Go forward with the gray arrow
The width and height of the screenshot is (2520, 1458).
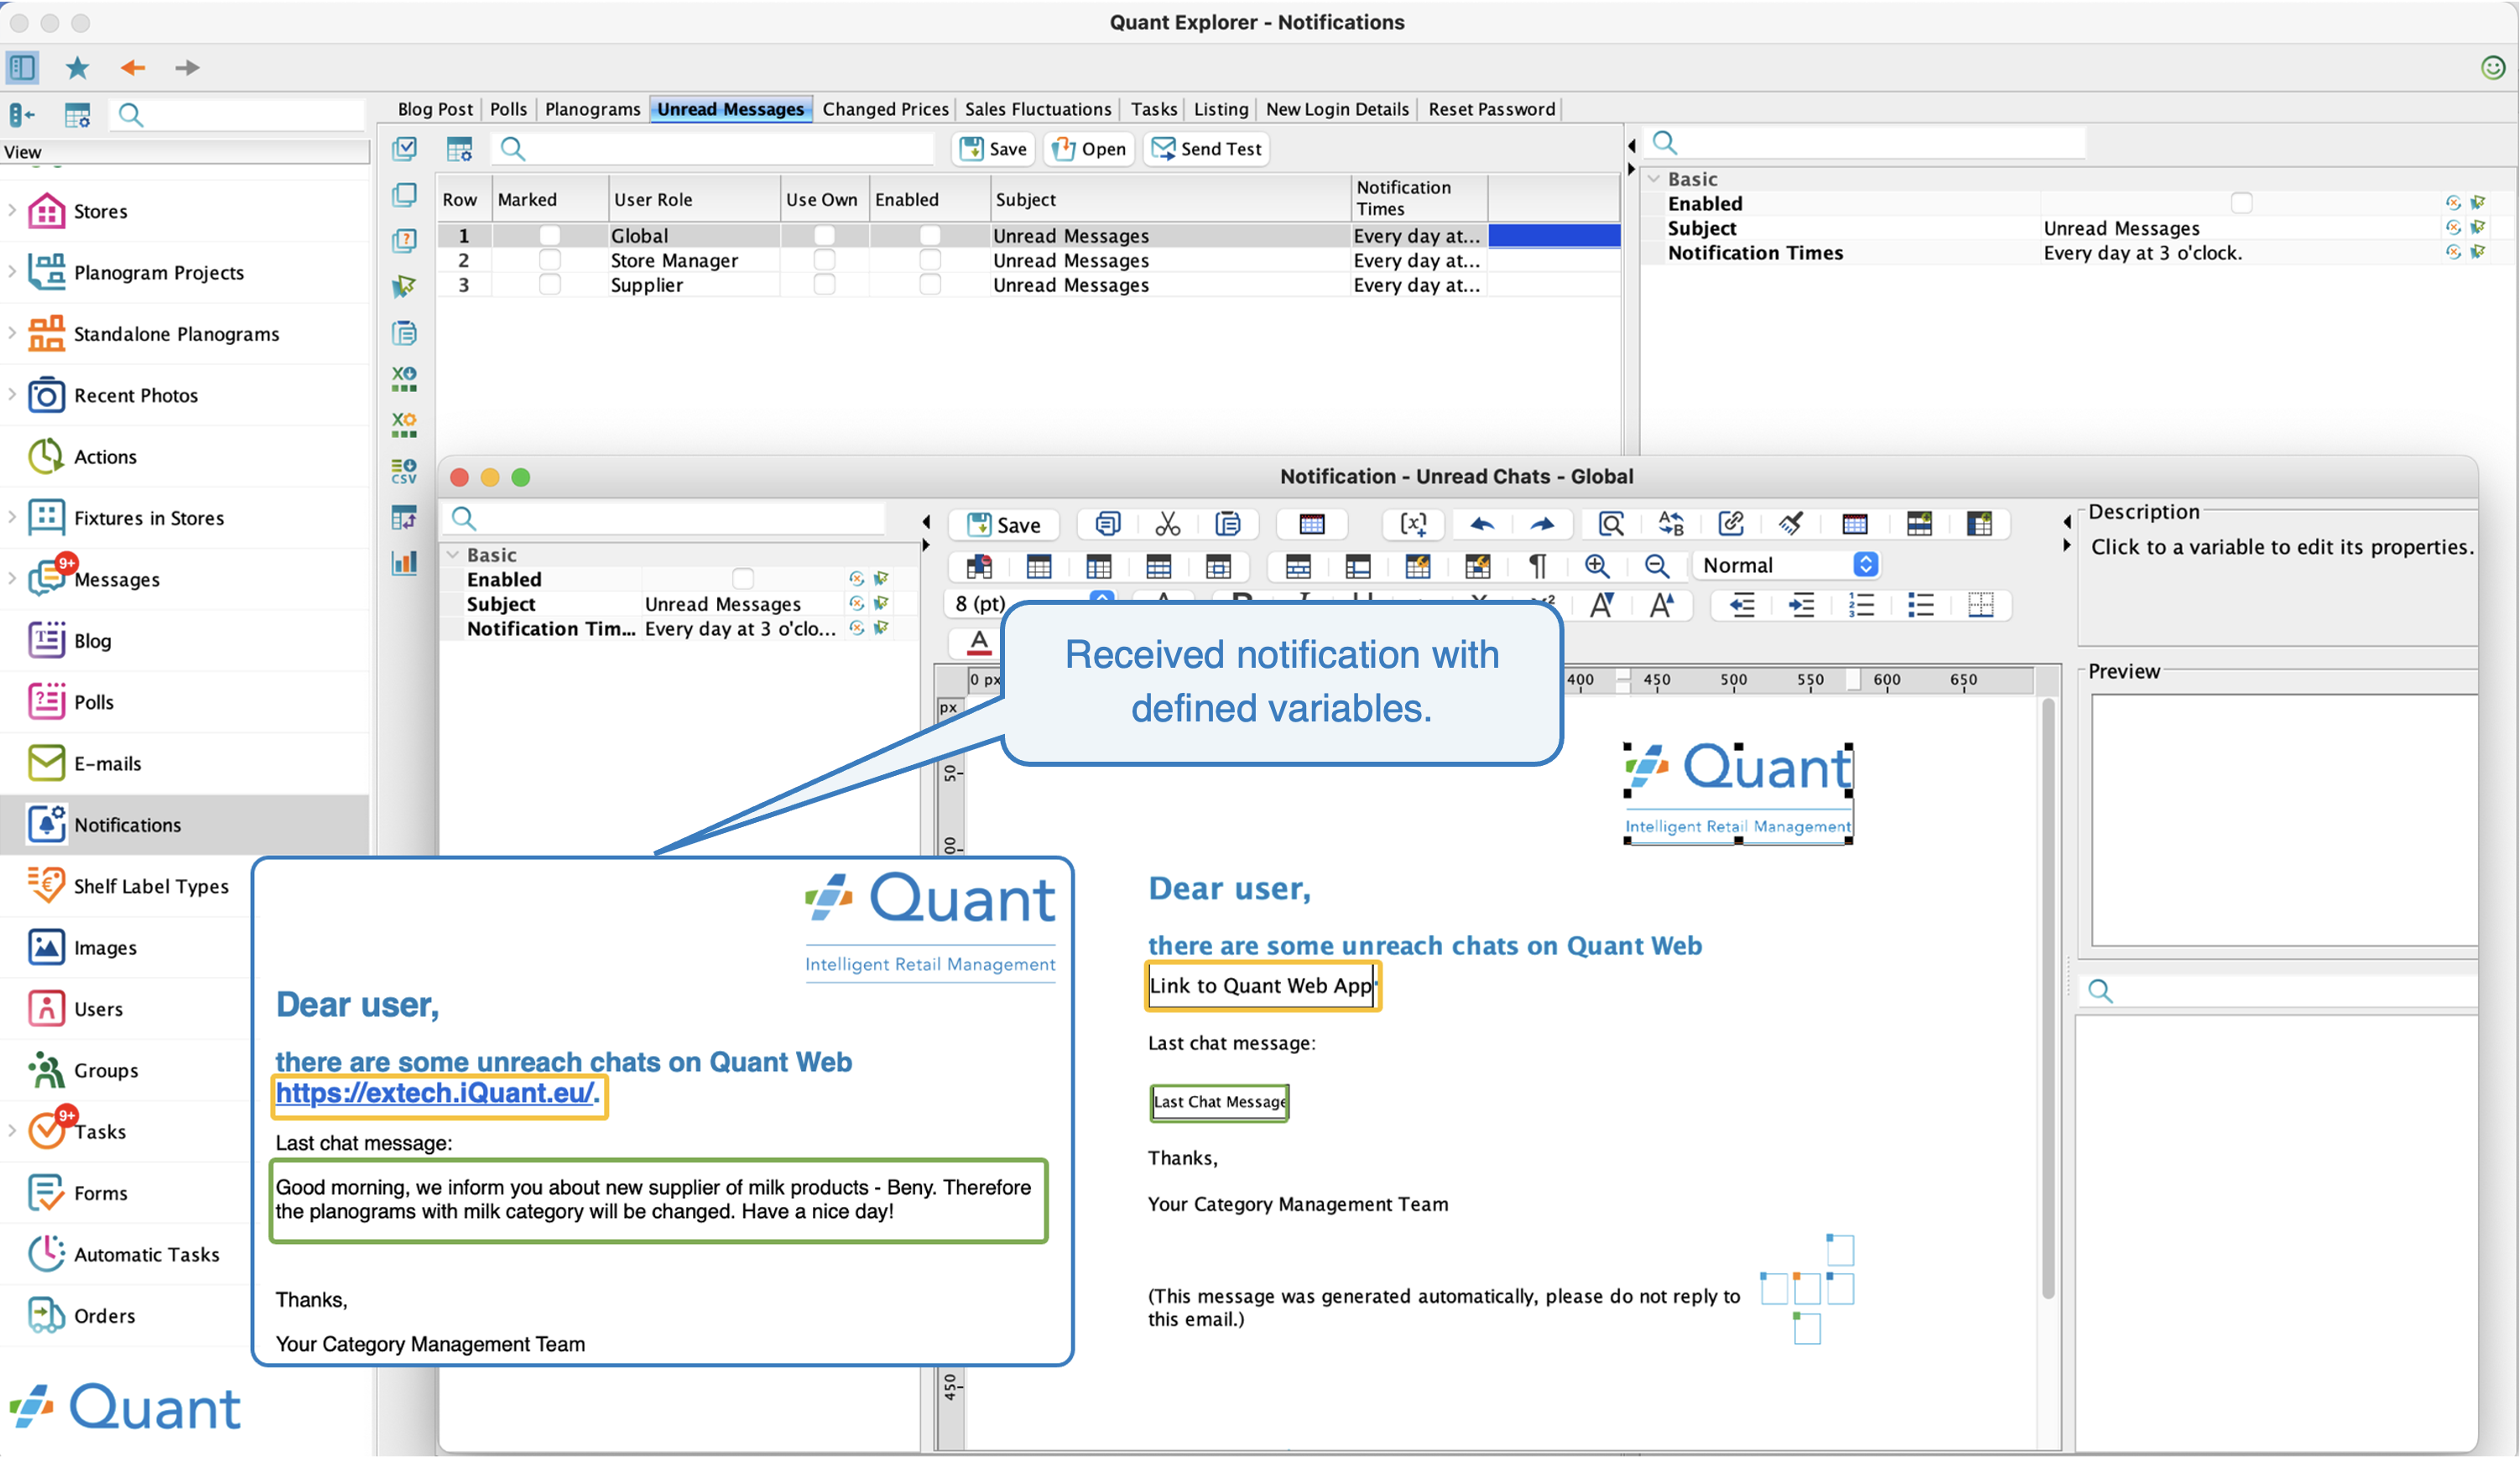(x=187, y=68)
